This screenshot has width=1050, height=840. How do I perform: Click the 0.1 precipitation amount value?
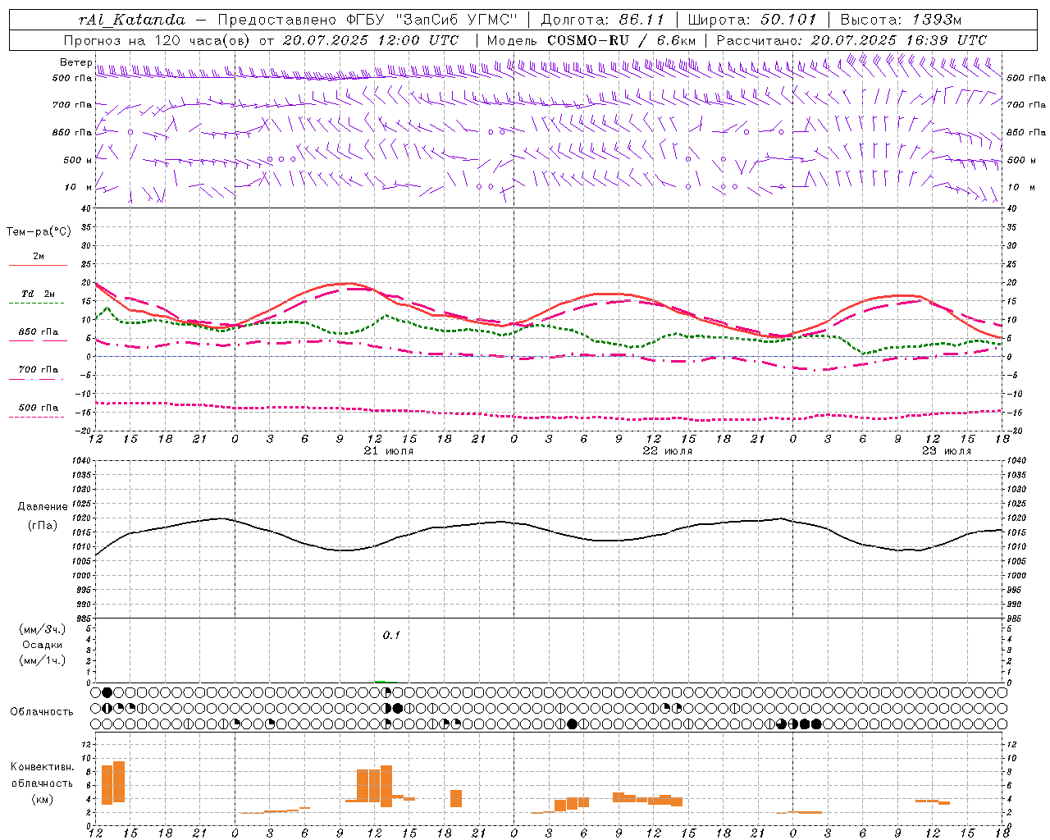point(391,636)
